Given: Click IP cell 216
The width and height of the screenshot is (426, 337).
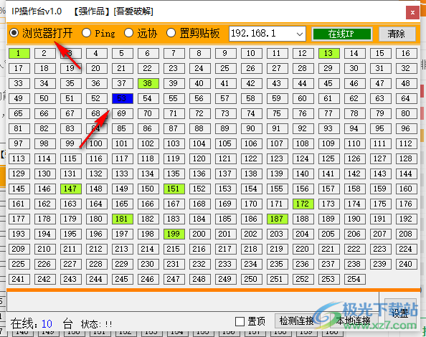Looking at the screenshot, I should pos(199,249).
